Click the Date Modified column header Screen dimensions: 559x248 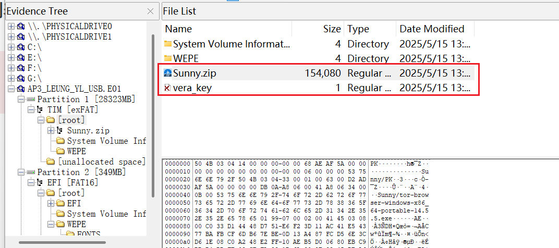pos(431,29)
